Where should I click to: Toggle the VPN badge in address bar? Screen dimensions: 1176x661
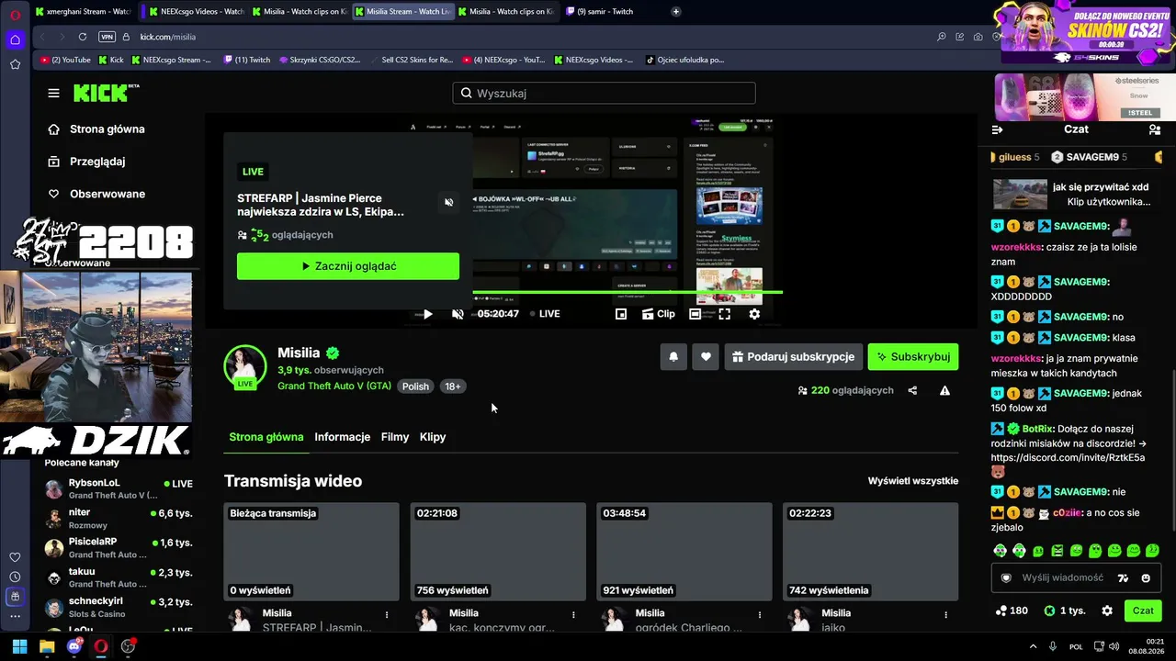pos(107,37)
